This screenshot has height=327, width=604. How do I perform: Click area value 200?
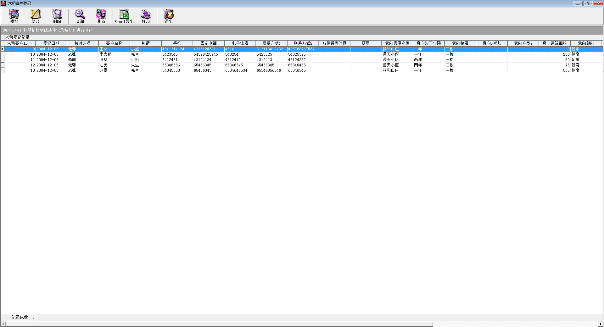[555, 54]
